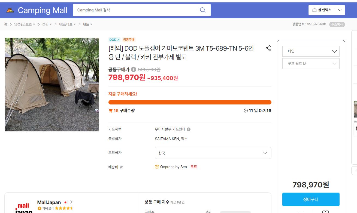Click the seller star rating
Image resolution: width=357 pixels, height=213 pixels.
pos(64,208)
